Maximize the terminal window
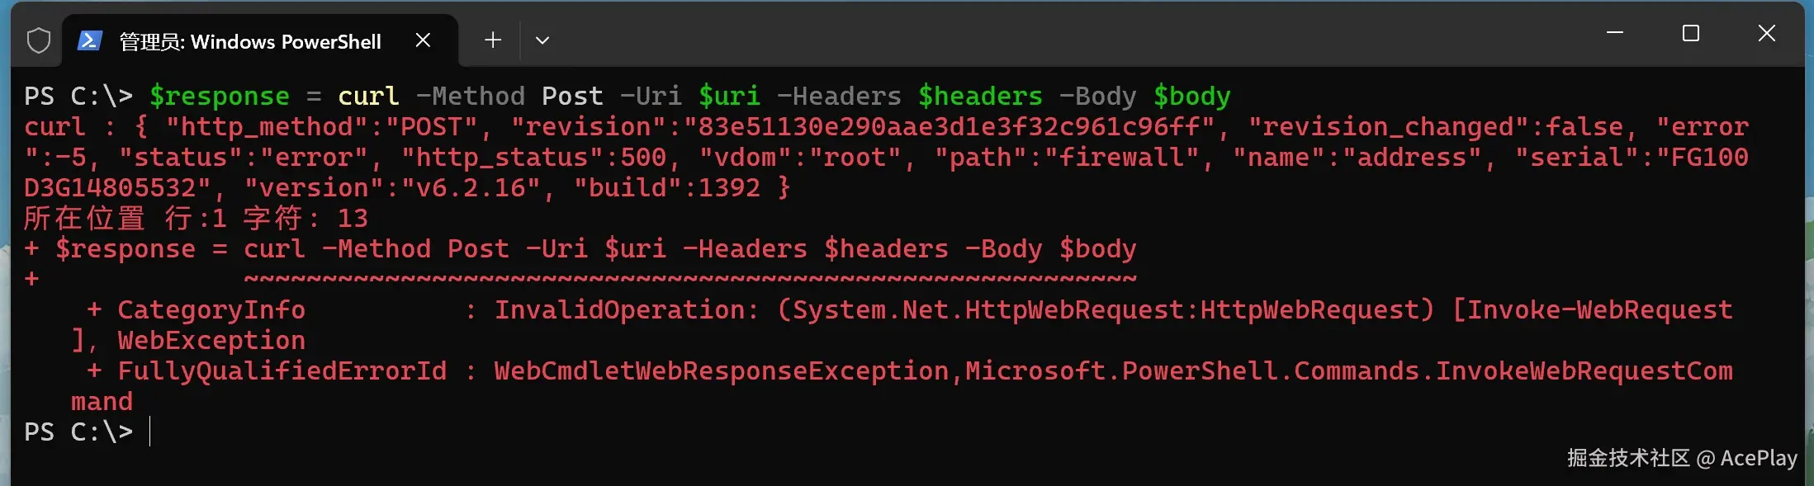Image resolution: width=1814 pixels, height=486 pixels. (x=1691, y=34)
